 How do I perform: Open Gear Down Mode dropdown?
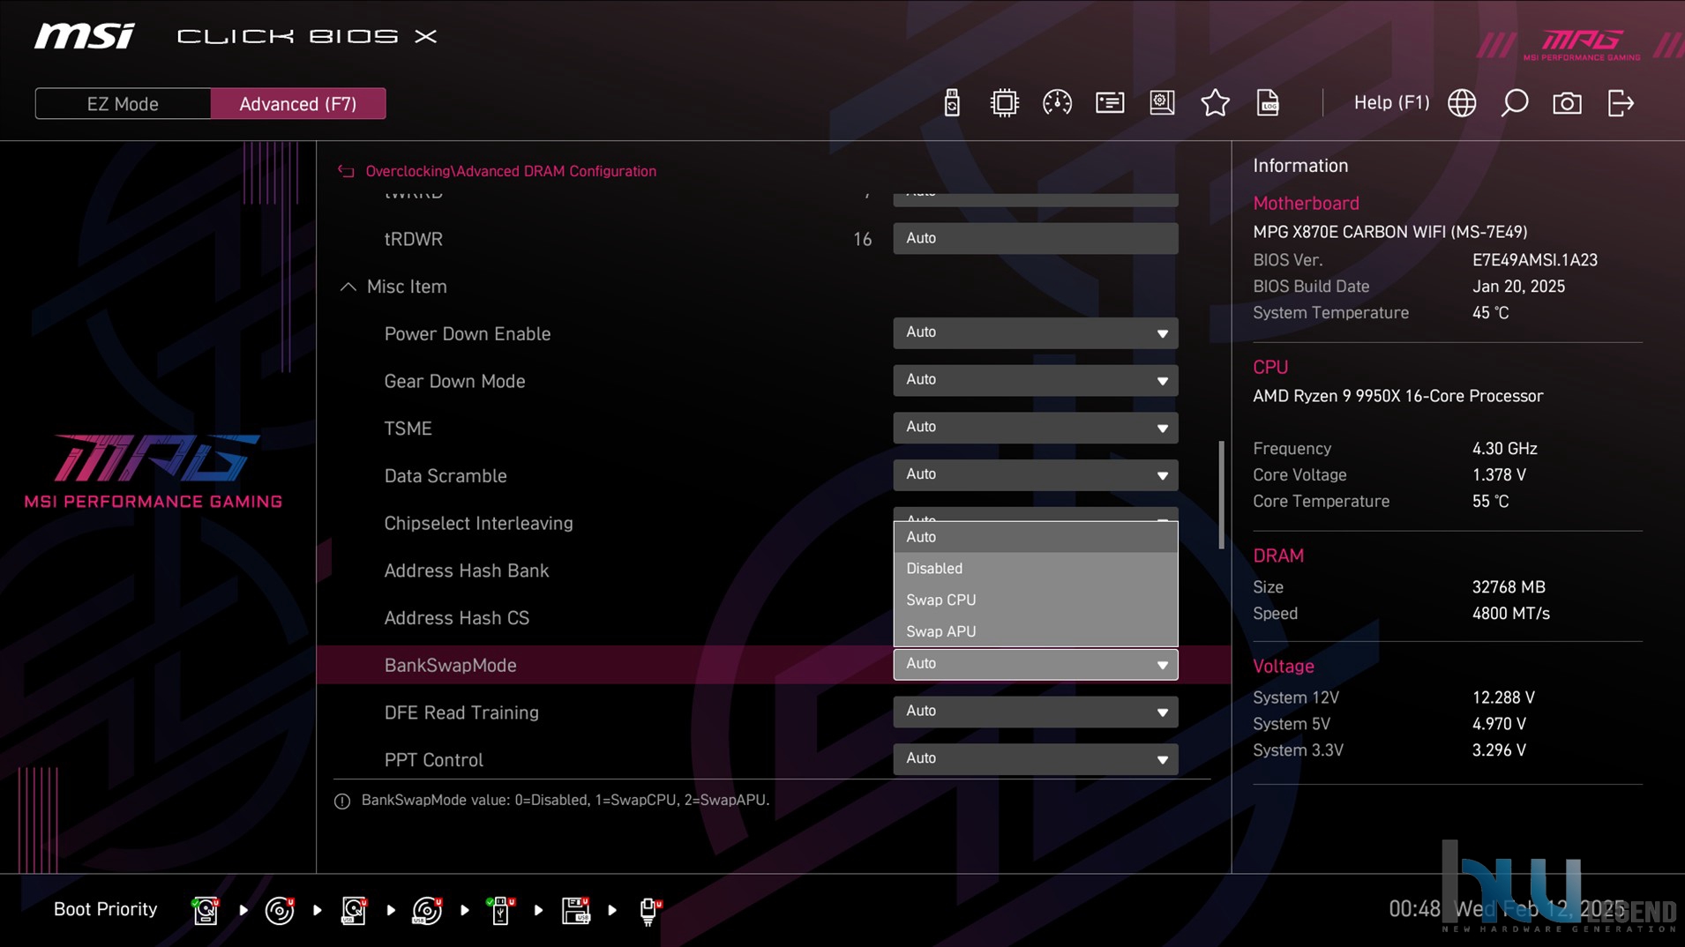click(x=1035, y=380)
